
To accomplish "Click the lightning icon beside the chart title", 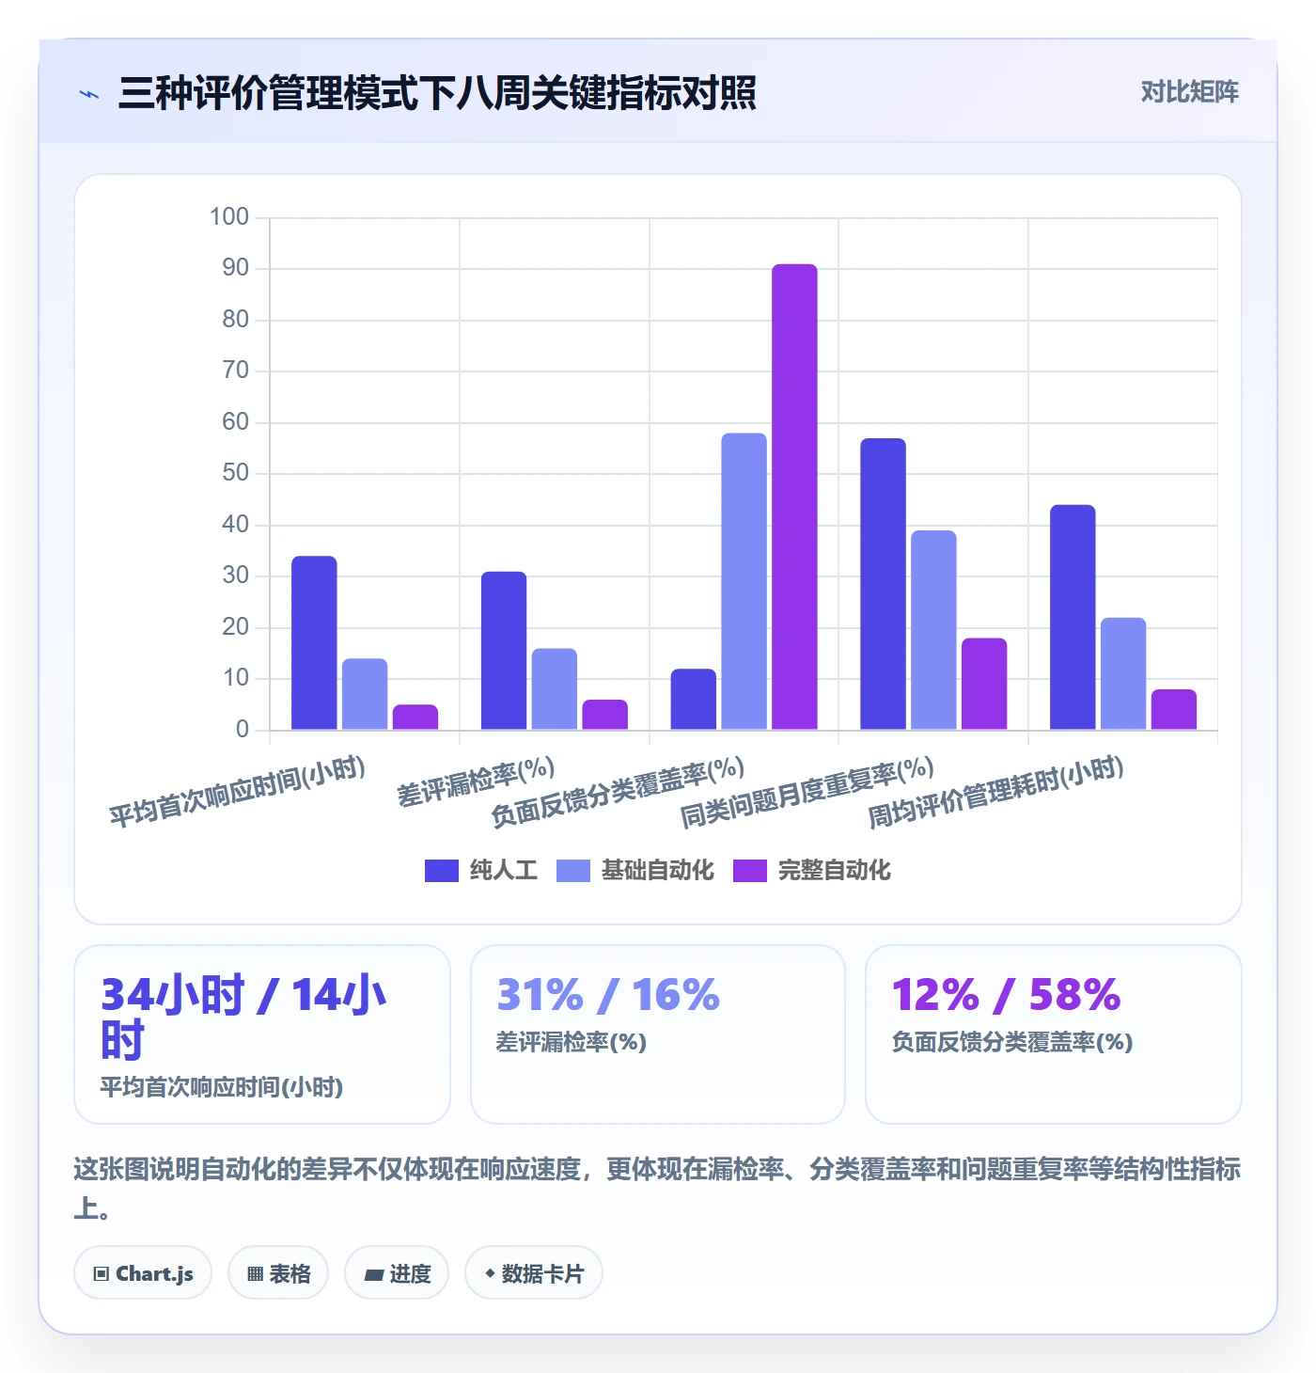I will 89,94.
